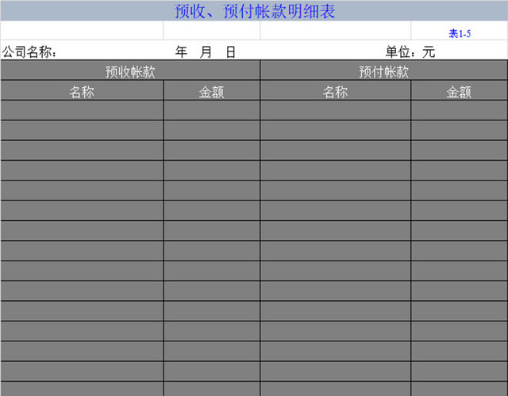Select 名称 header under 预收帐款
Screen dimensions: 508x396
tap(82, 90)
